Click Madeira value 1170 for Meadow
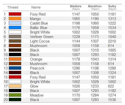125x105 pixels. [x=76, y=95]
